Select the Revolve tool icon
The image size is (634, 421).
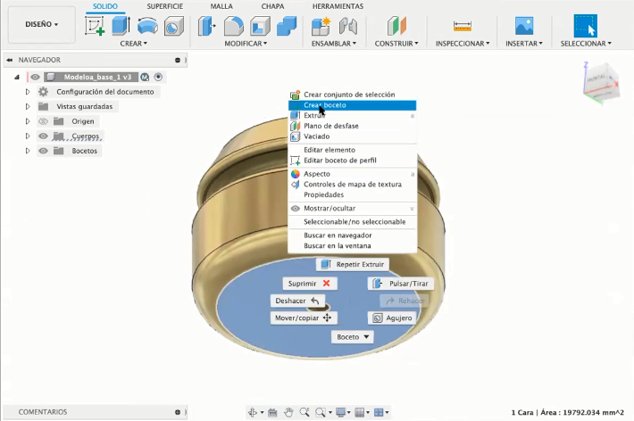click(147, 27)
